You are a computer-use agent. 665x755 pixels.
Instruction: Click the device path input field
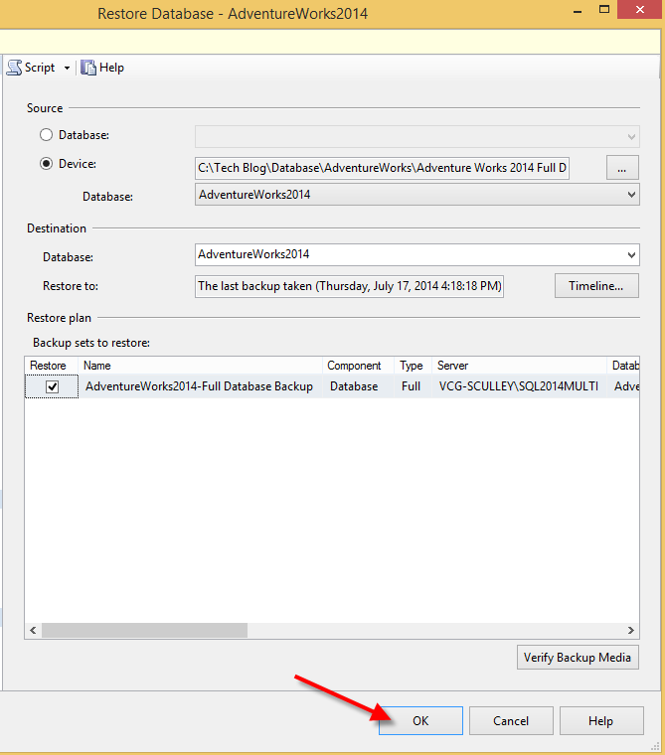coord(382,168)
